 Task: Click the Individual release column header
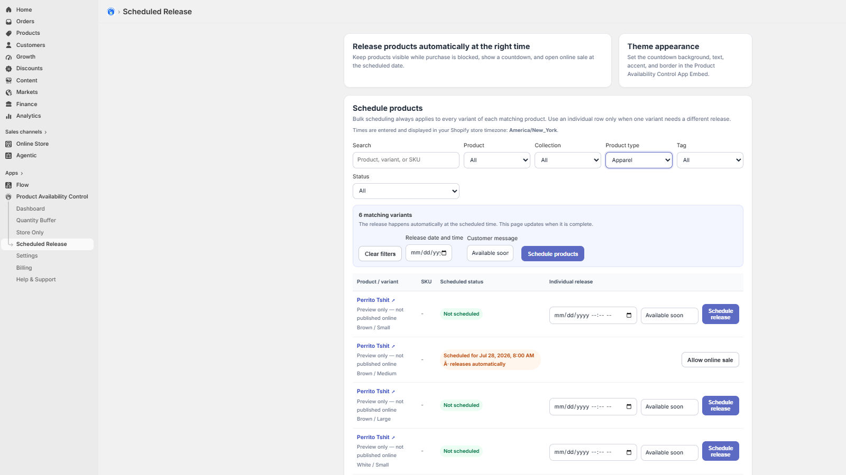pos(571,282)
